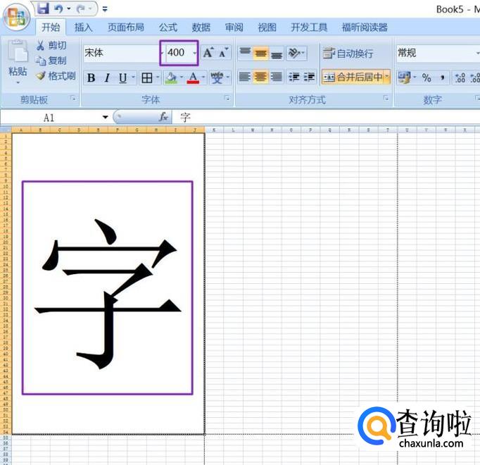Center text horizontally
Viewport: 480px width, 465px height.
(260, 77)
